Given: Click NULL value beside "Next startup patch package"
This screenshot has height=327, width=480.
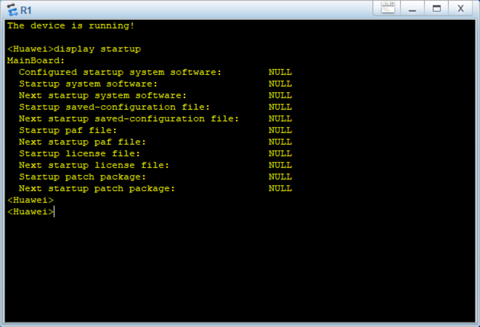Looking at the screenshot, I should click(x=280, y=188).
